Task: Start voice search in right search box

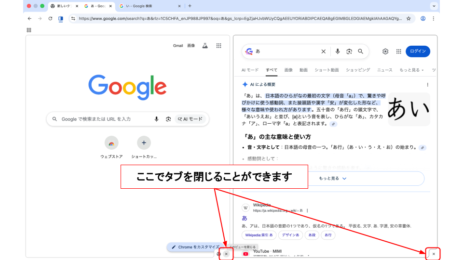Action: tap(338, 52)
